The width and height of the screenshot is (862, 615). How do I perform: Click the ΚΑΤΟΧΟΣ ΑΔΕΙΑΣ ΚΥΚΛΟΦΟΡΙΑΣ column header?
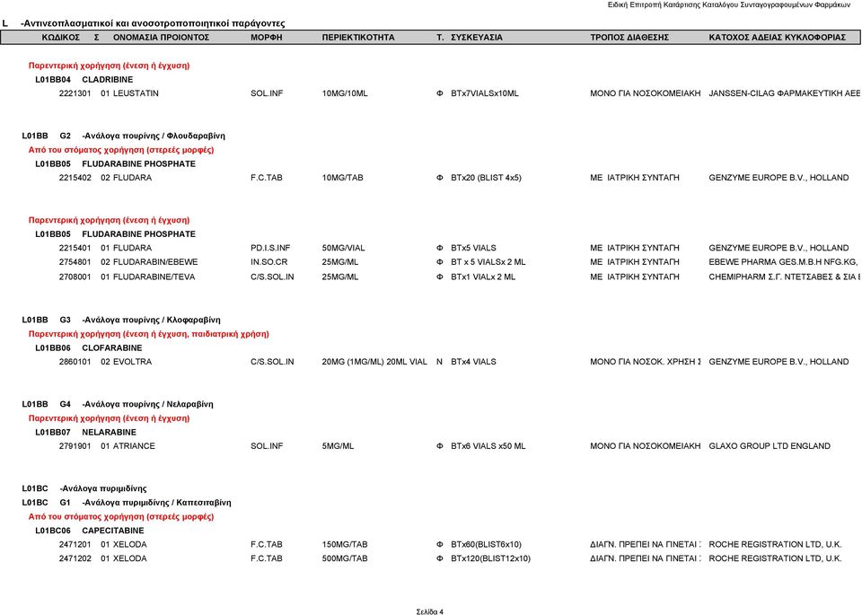778,38
